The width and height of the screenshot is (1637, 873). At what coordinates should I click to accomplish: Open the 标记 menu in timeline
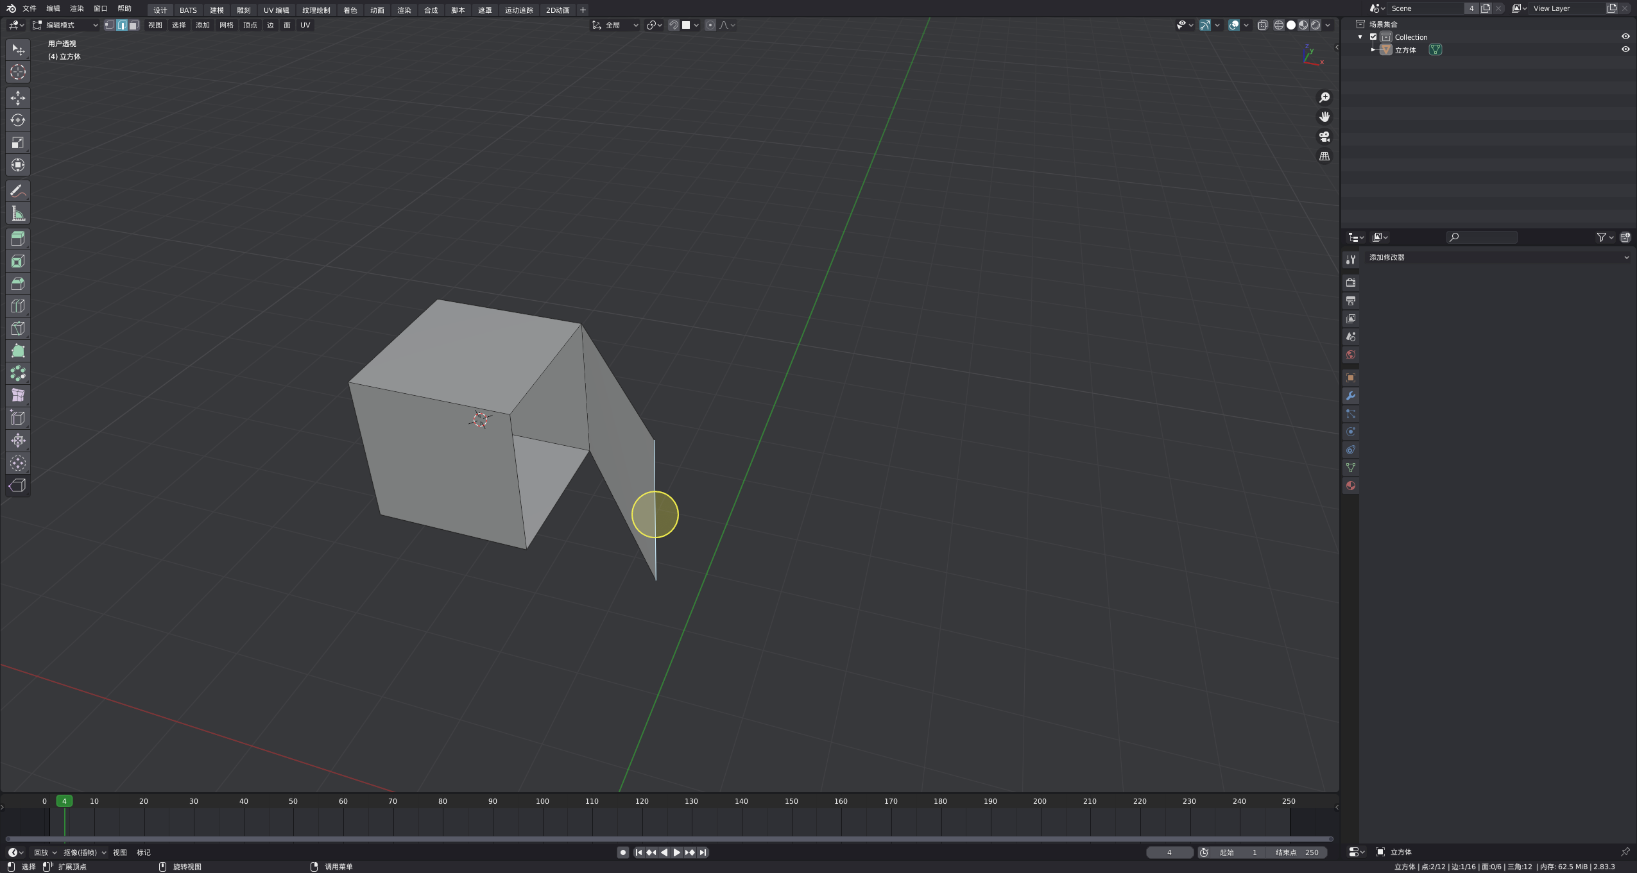pyautogui.click(x=144, y=852)
